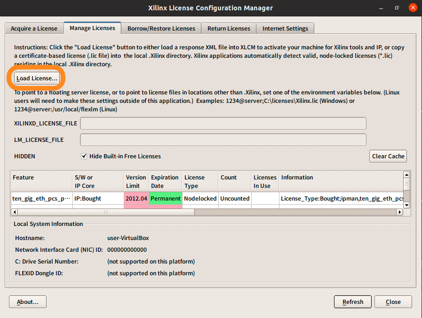Screen dimensions: 422x318
Task: Click the vertical scrollbar thumb of table
Action: [406, 185]
